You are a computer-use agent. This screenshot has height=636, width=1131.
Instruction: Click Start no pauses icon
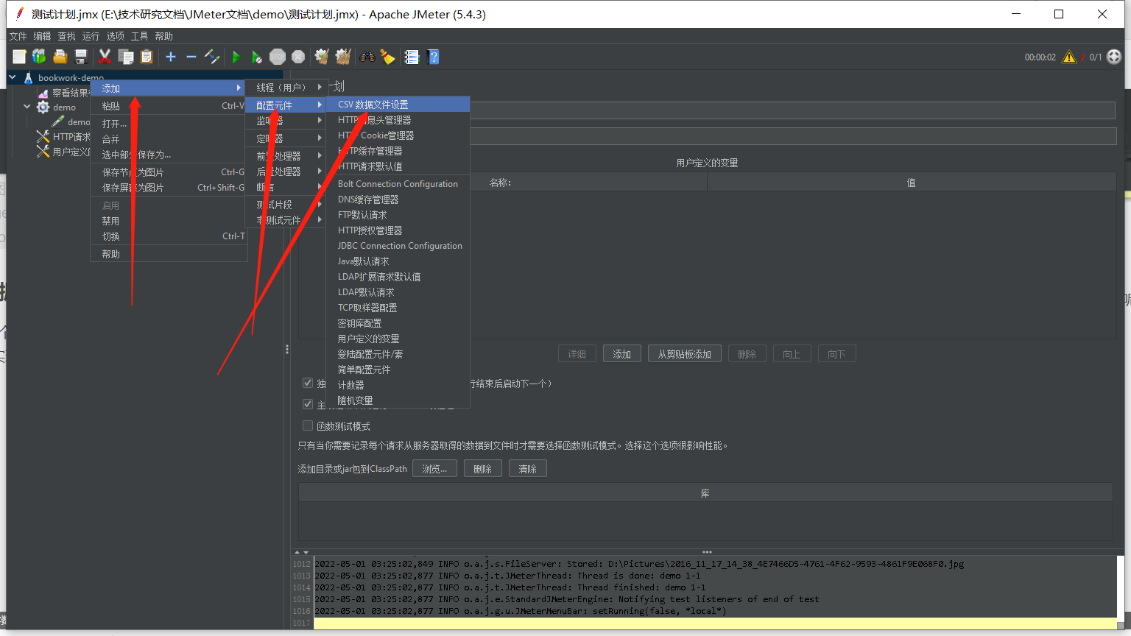256,57
